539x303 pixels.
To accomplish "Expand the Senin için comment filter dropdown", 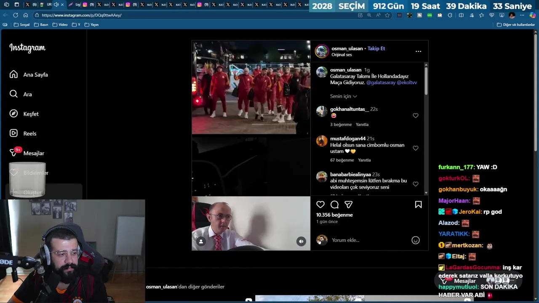I will pyautogui.click(x=343, y=96).
